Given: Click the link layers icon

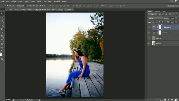Looking at the screenshot, I should 157,100.
